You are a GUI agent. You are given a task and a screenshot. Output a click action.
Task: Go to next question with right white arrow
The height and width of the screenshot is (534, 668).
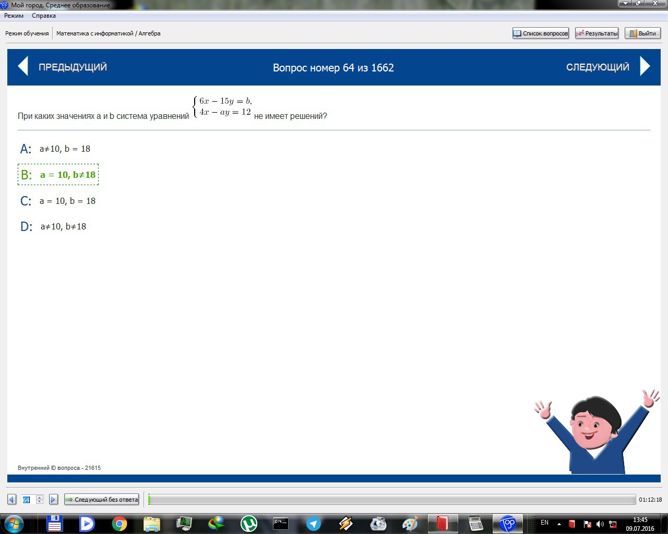point(645,67)
